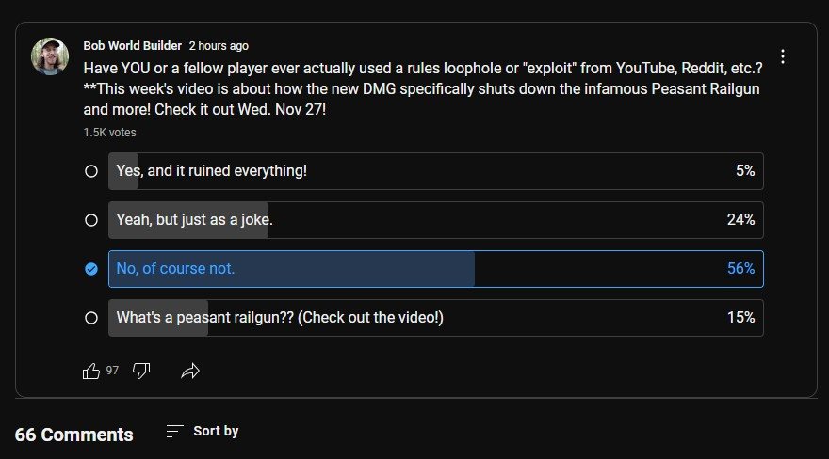Select the "Yeah, but just as a joke." radio button
829x459 pixels.
coord(91,220)
